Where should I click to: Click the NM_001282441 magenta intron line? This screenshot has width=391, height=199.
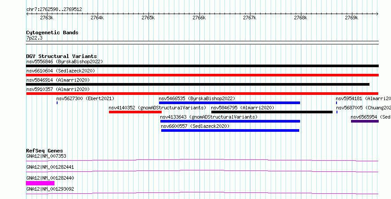point(202,171)
